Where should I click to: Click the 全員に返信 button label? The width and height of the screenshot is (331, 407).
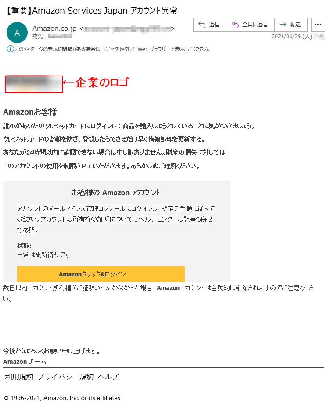click(x=255, y=25)
